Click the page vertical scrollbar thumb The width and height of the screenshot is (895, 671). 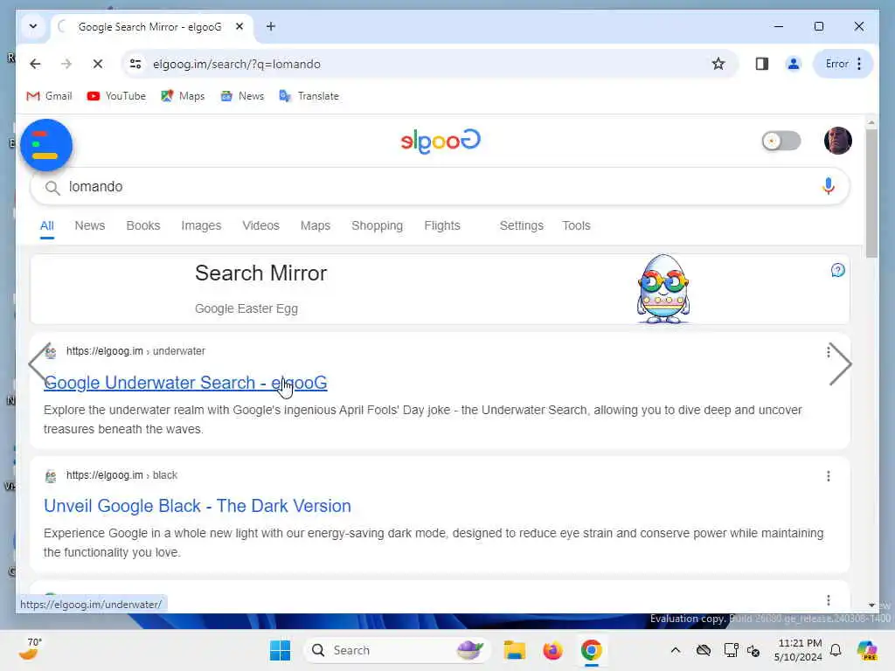(x=871, y=193)
